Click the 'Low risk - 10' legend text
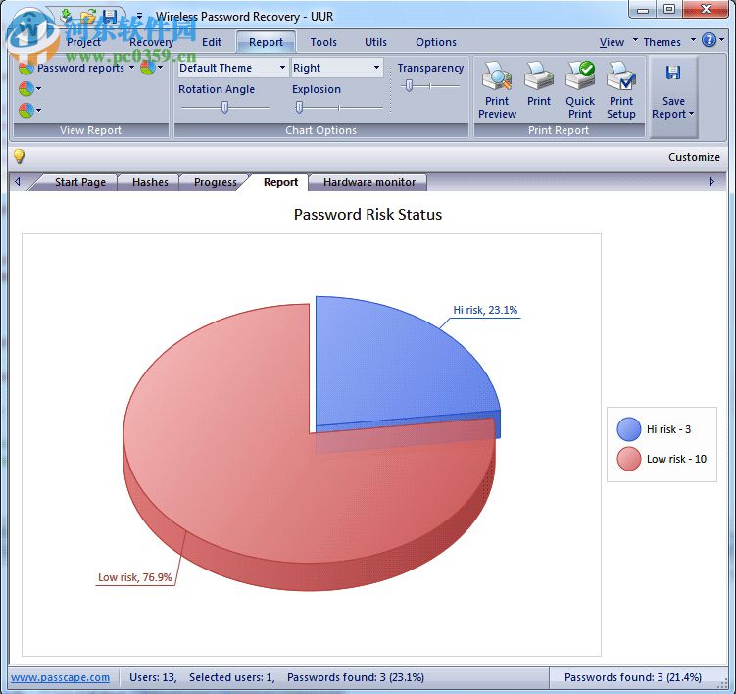Screen dimensions: 736x694 [676, 459]
